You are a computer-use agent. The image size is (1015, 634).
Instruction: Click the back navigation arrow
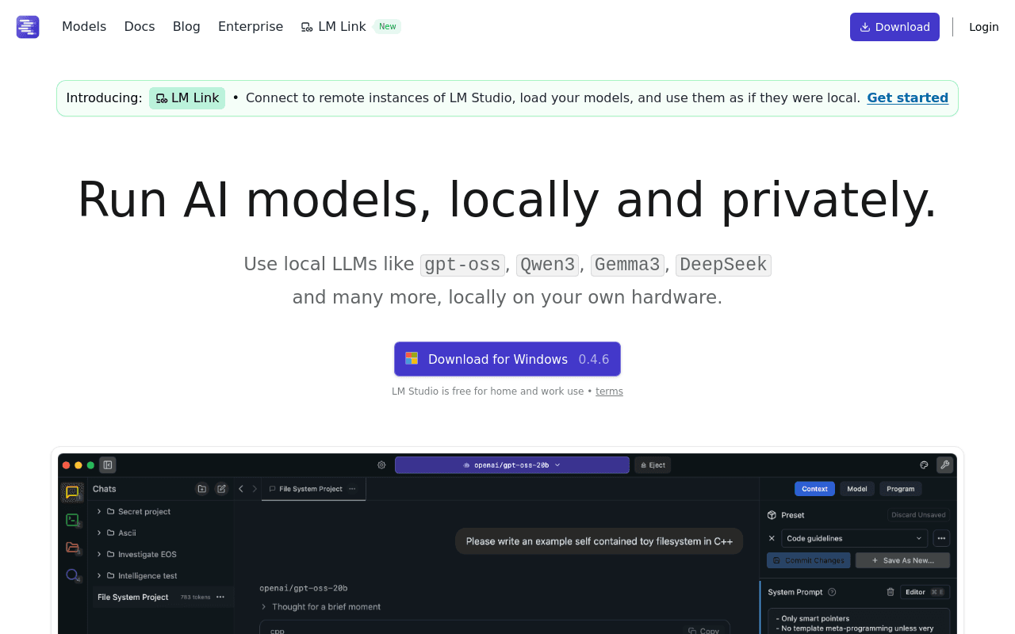click(241, 489)
